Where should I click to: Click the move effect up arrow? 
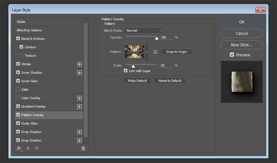click(x=28, y=148)
